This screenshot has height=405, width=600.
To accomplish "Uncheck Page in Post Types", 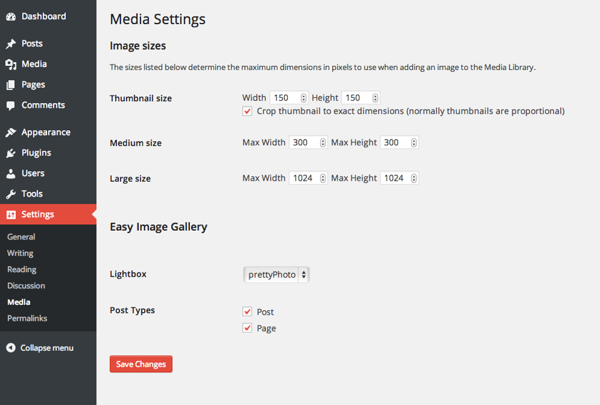I will (247, 328).
